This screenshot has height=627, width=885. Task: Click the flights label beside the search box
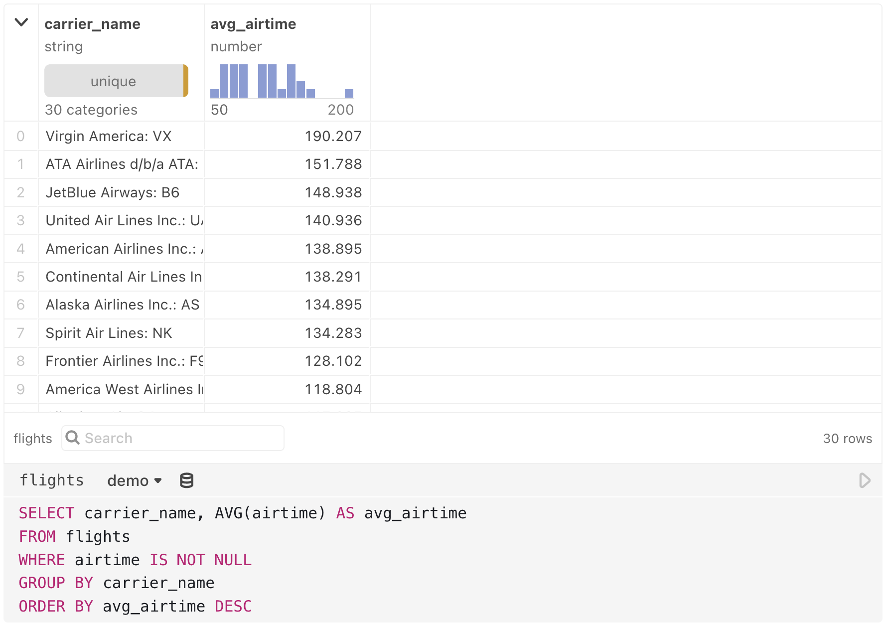33,438
